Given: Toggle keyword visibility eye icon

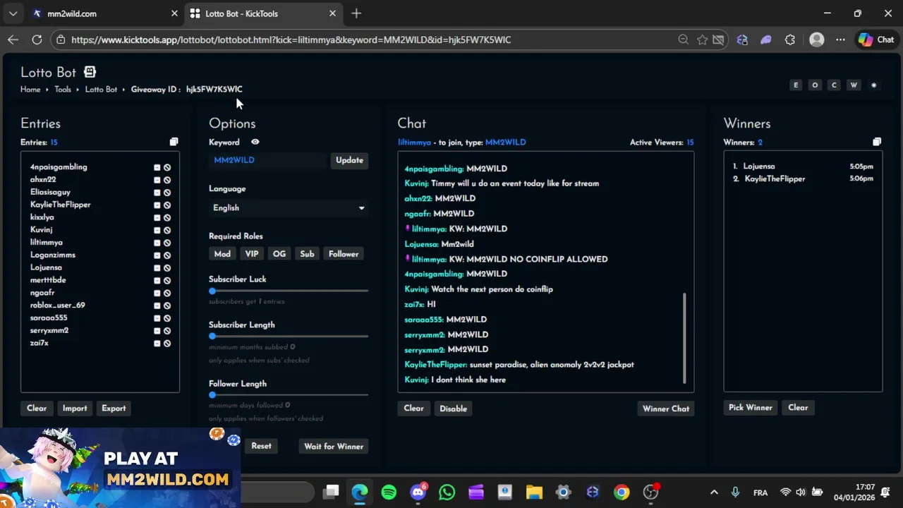Looking at the screenshot, I should tap(255, 142).
